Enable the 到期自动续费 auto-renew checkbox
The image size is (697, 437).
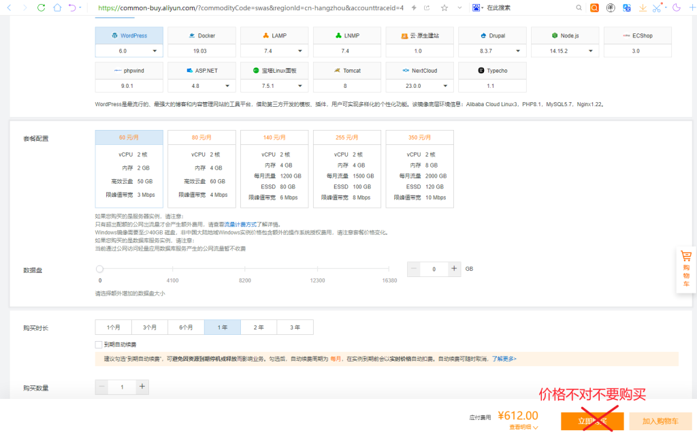[x=99, y=344]
